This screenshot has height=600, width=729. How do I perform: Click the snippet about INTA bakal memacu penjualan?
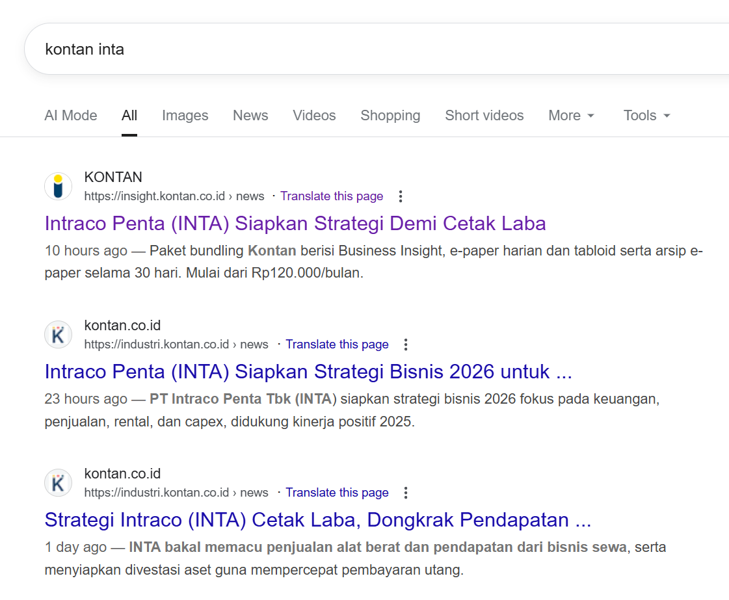click(x=355, y=558)
